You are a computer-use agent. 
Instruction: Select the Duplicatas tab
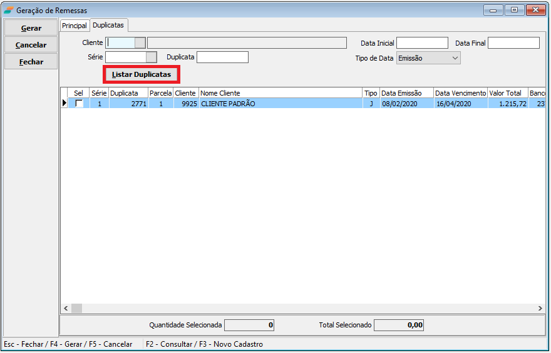click(x=108, y=26)
